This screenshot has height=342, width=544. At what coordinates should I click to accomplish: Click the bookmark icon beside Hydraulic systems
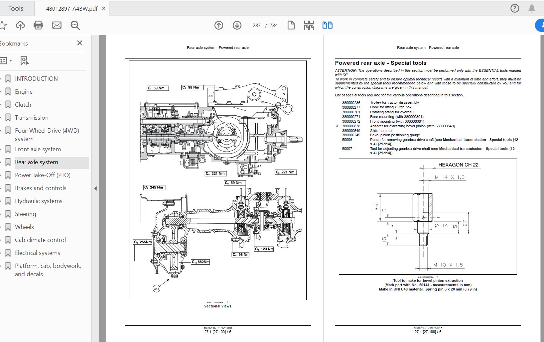[8, 201]
